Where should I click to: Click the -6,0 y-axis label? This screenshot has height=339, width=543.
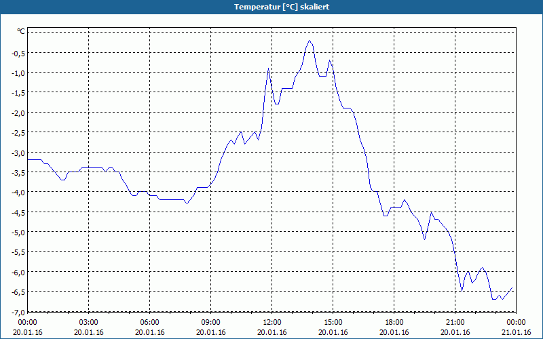(19, 273)
